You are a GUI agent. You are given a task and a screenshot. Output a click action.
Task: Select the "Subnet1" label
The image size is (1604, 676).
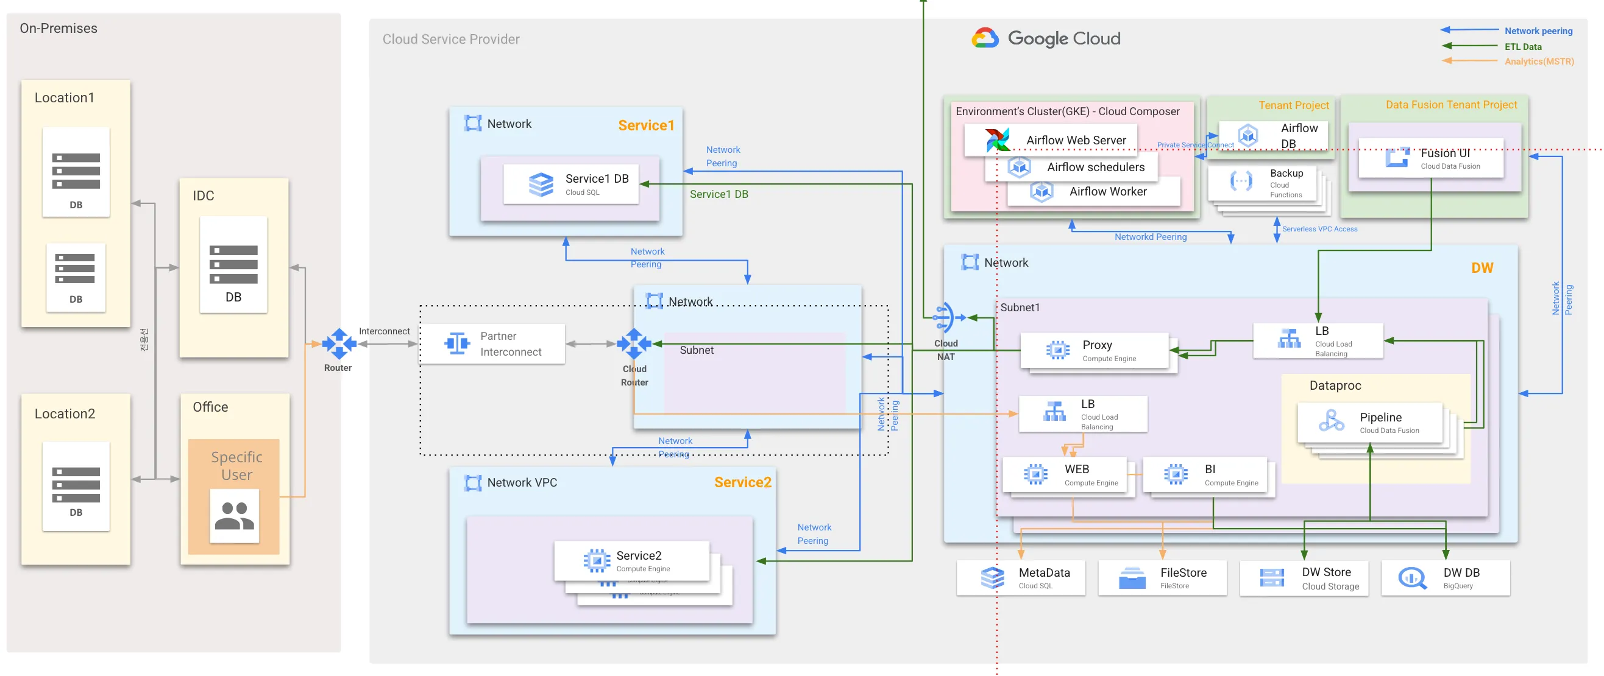click(1020, 308)
